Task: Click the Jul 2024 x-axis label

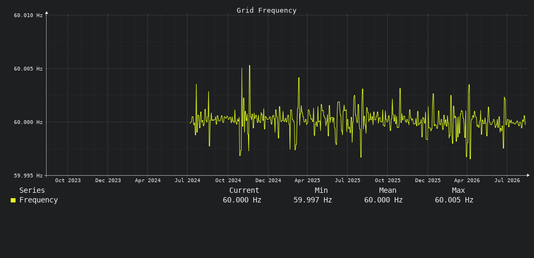Action: 187,180
